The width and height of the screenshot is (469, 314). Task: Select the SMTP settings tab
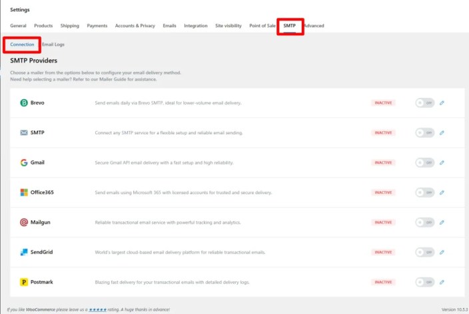pos(290,26)
